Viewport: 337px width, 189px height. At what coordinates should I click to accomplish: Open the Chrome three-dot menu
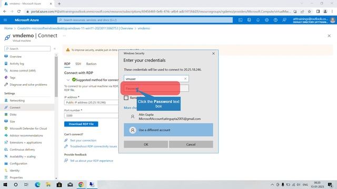(x=332, y=12)
